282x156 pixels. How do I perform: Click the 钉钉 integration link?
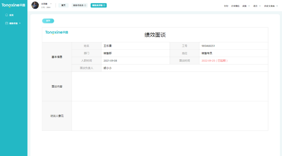point(226,6)
